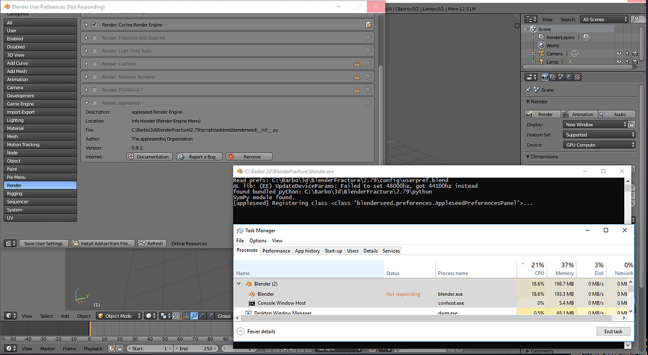Disable the Cycles Render Engine add-on checkbox
The image size is (648, 355).
tap(94, 25)
